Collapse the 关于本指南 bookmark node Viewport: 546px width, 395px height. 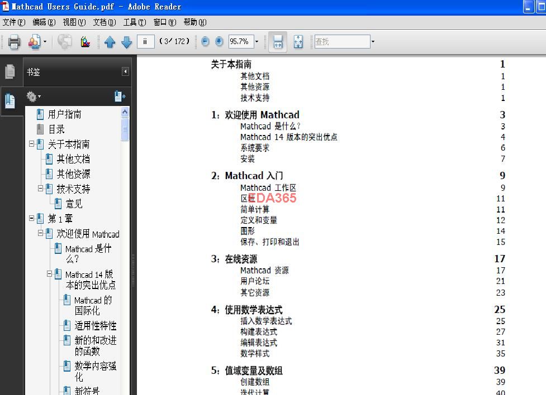pyautogui.click(x=32, y=143)
